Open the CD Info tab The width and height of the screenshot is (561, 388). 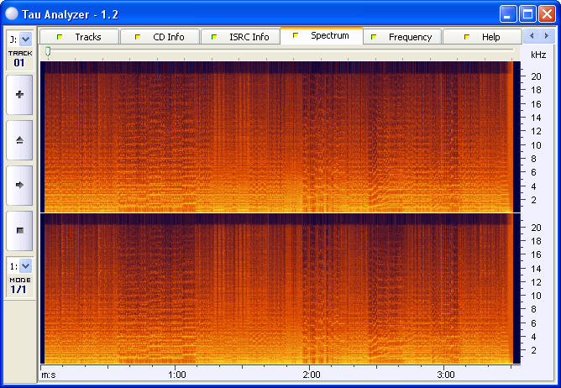click(160, 37)
